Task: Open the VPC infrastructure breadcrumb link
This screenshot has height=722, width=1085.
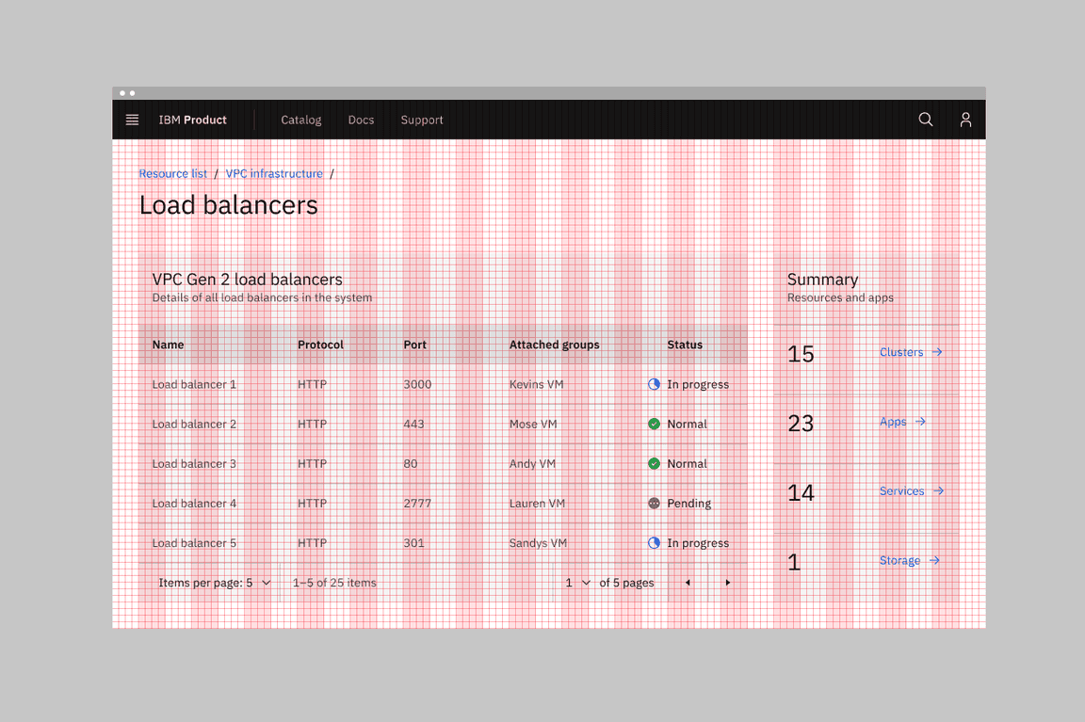Action: pyautogui.click(x=274, y=173)
